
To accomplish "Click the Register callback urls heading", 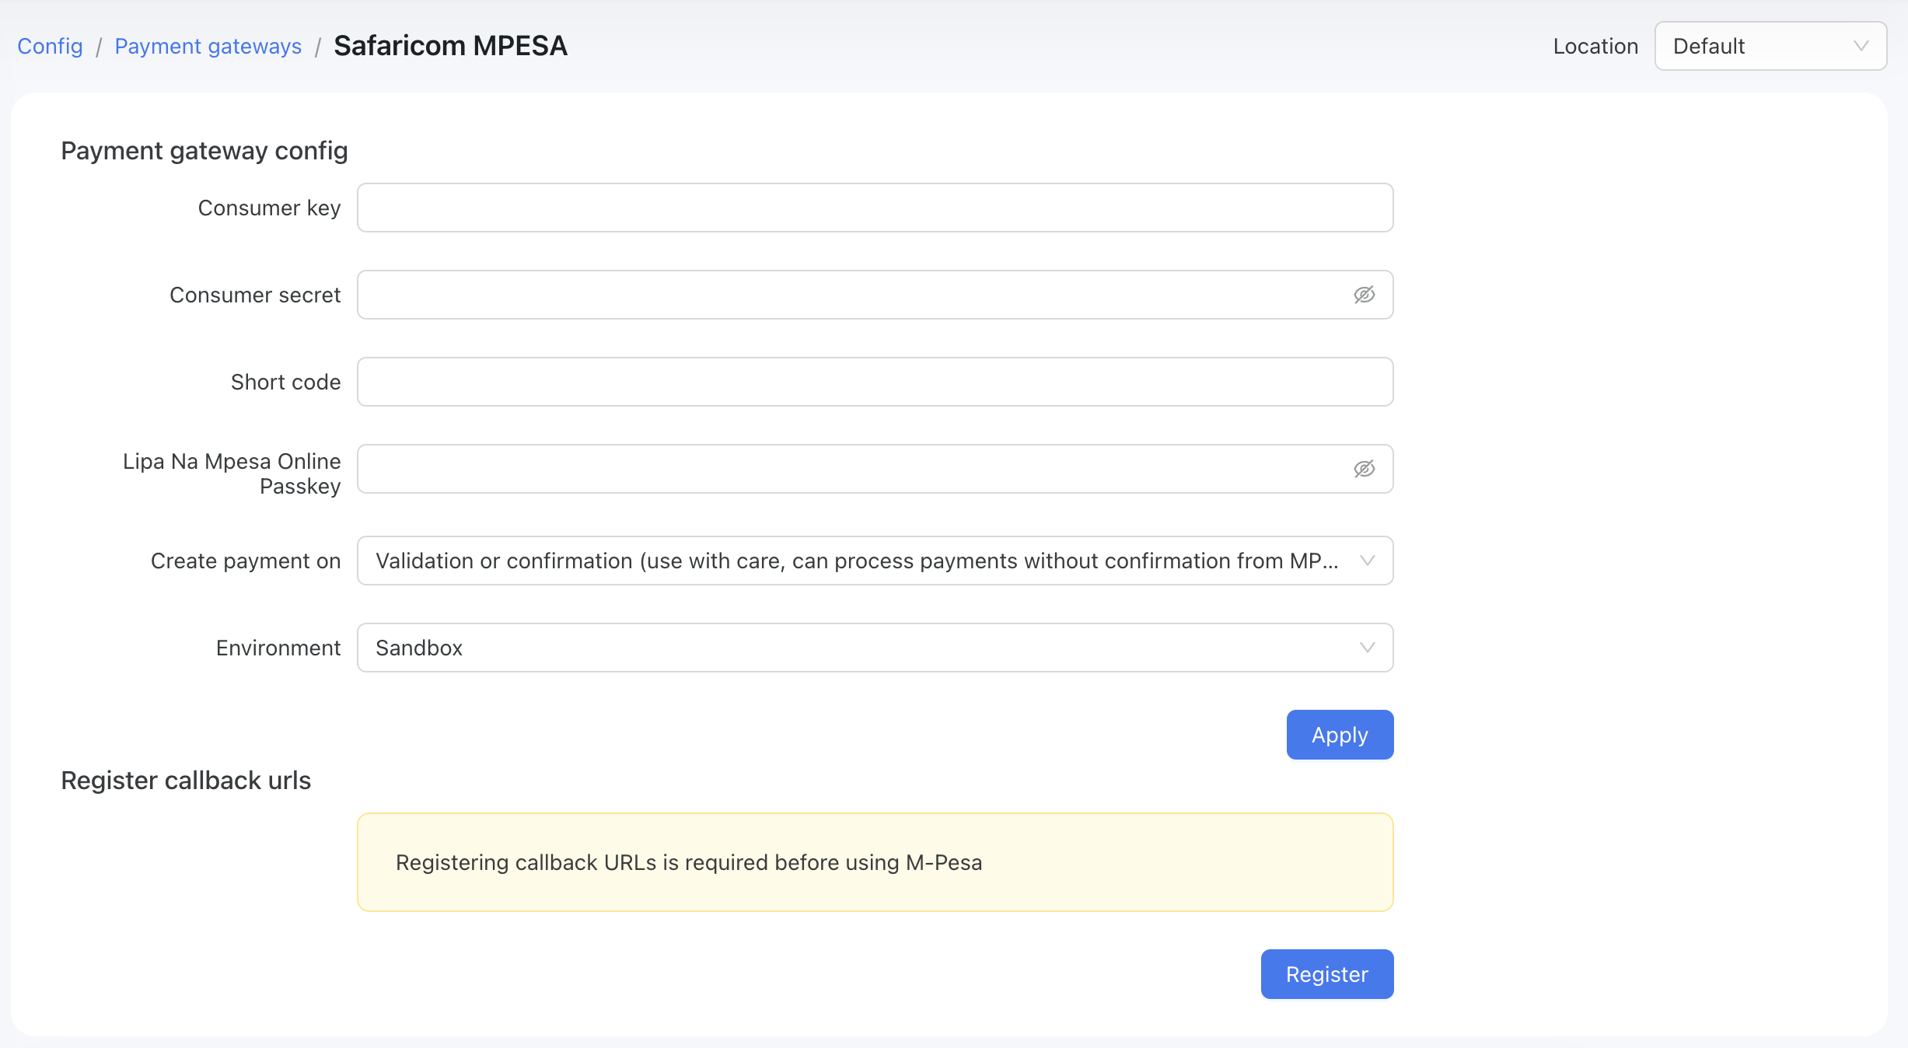I will [186, 780].
